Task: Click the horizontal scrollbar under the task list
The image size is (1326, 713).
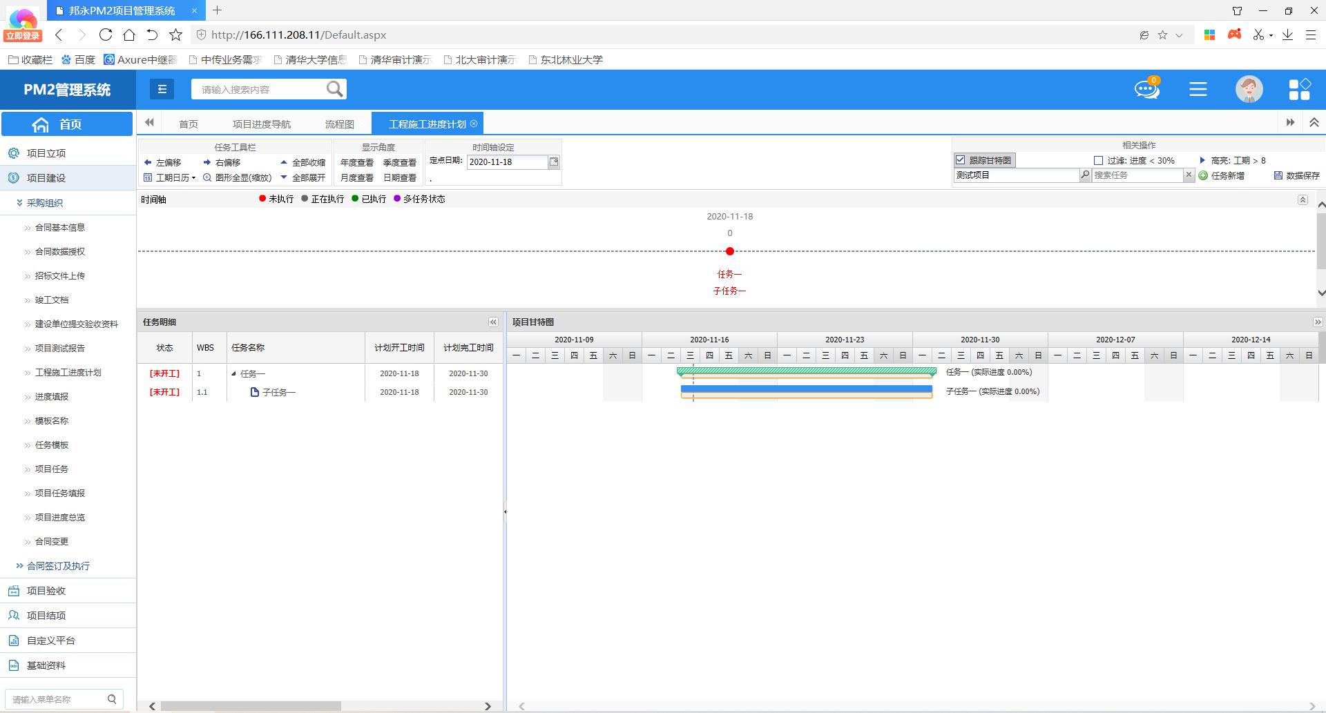Action: click(250, 706)
